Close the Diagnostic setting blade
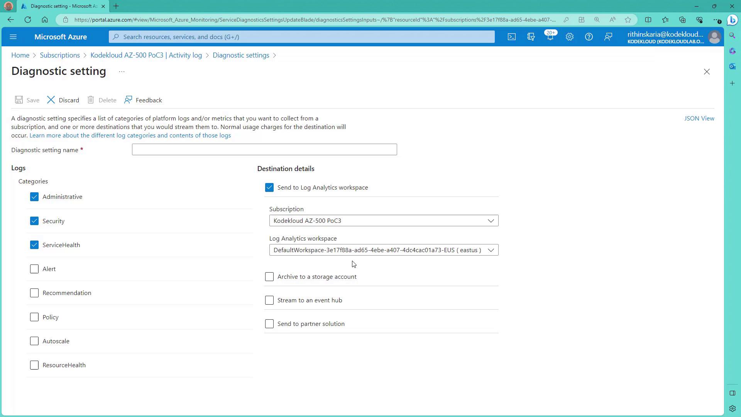 click(x=706, y=72)
